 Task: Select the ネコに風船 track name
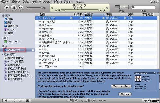coord(48,56)
